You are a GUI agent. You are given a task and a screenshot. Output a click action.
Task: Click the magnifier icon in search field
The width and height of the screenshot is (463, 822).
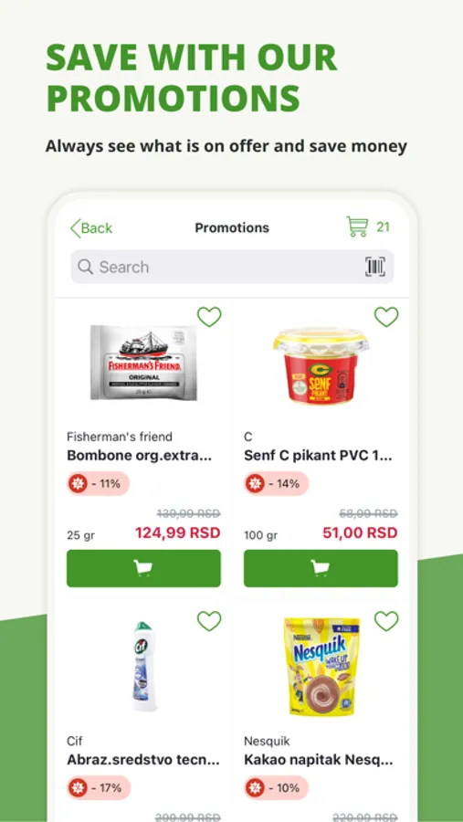[86, 267]
